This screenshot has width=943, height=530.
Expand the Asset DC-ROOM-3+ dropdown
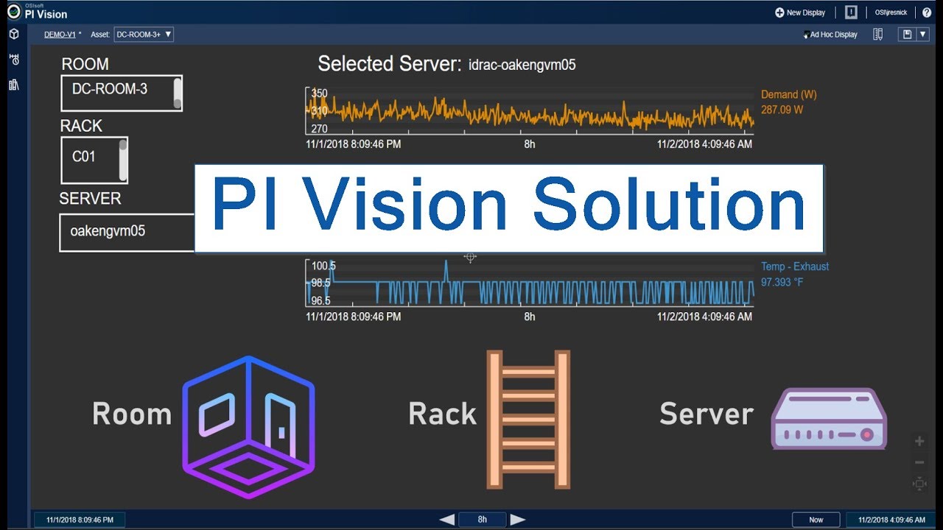(144, 35)
